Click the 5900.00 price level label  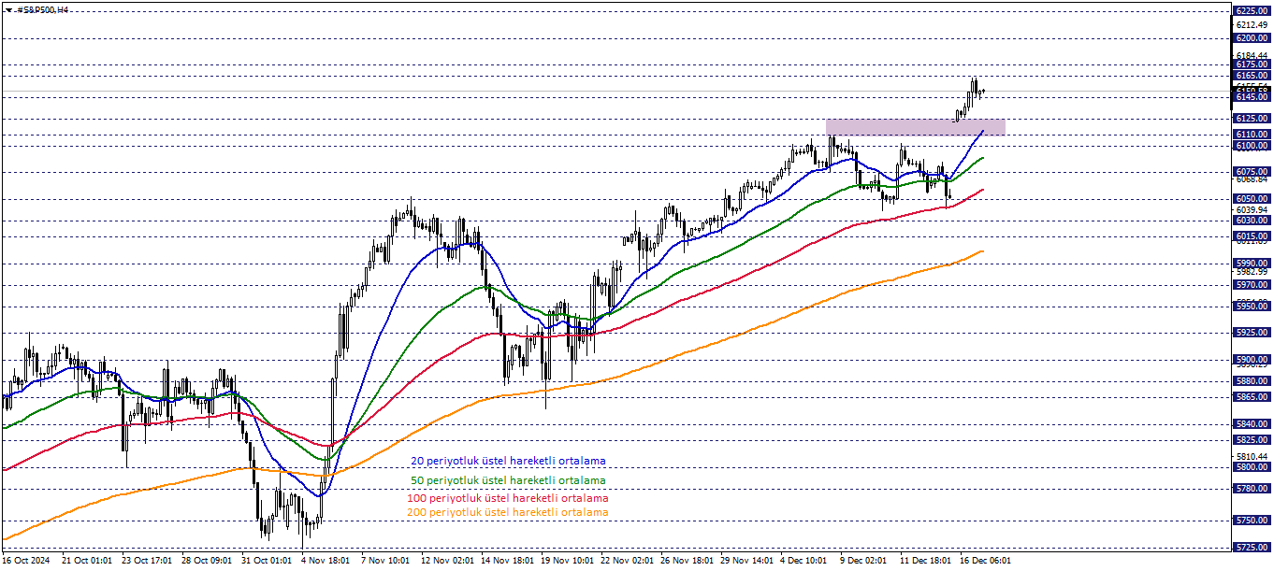1252,360
